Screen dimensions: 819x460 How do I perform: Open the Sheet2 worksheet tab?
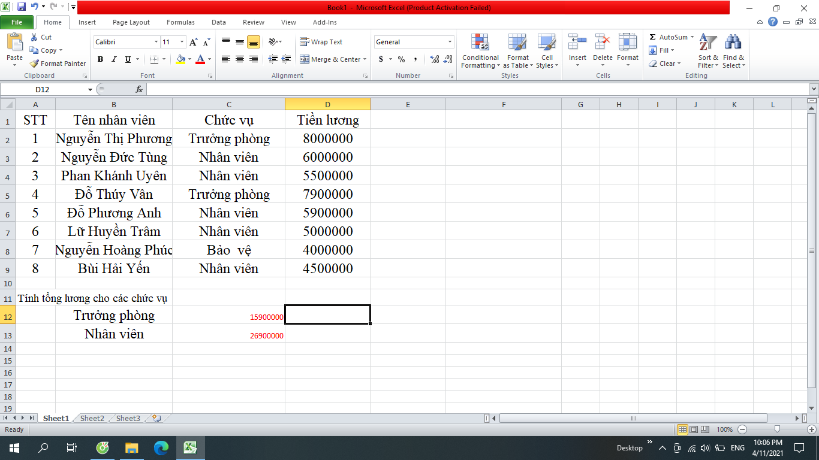coord(92,418)
